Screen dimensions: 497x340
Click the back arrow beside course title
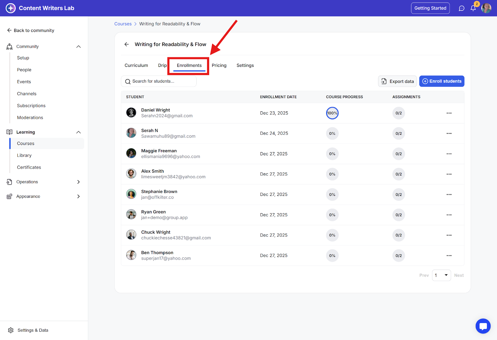tap(127, 44)
